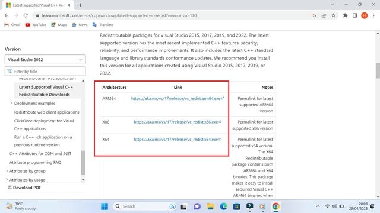Open the taskbar app with the dark teal icon
The height and width of the screenshot is (213, 380).
coord(249,206)
